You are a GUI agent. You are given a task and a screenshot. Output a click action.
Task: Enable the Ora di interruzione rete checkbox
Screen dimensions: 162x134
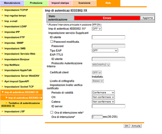click(52, 112)
